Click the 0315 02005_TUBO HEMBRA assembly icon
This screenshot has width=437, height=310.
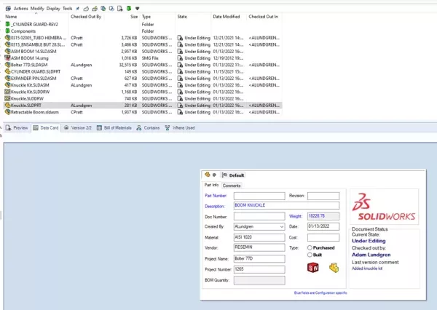pos(8,38)
